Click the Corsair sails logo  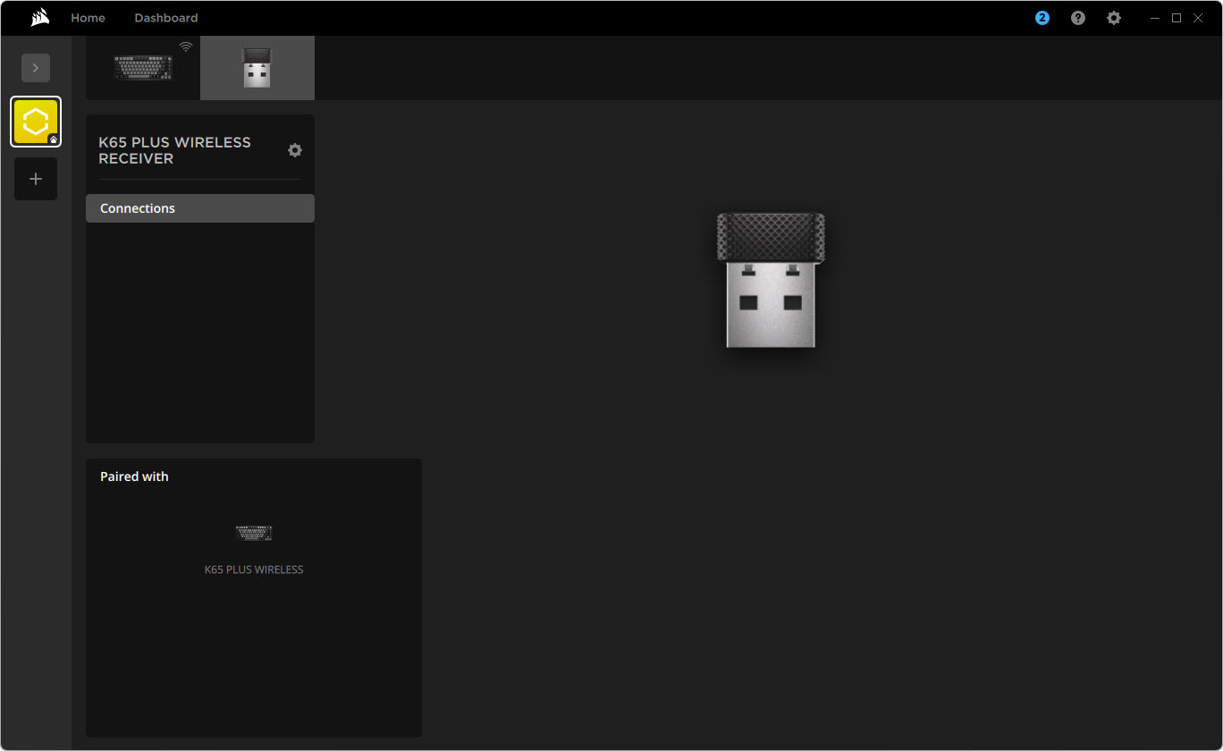40,18
